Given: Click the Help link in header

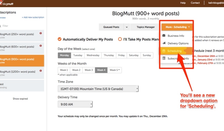Looking at the screenshot, I should [x=183, y=3].
